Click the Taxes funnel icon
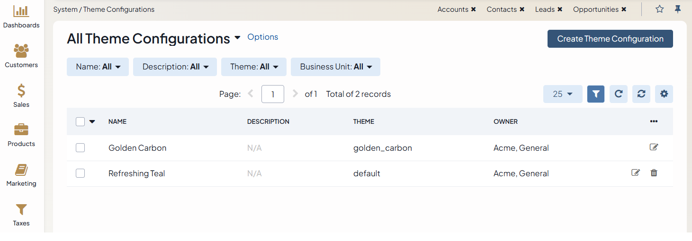Screen dimensions: 692x241 coord(21,210)
